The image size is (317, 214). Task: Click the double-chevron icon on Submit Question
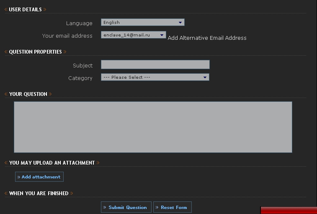[105, 207]
